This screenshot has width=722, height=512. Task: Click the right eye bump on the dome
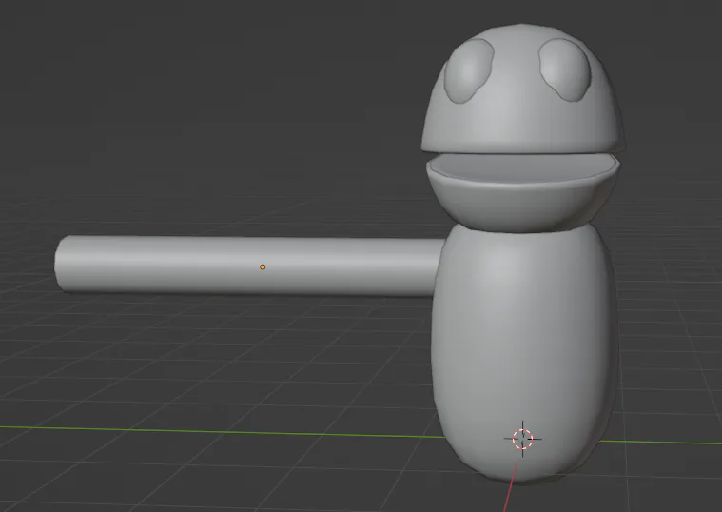[x=565, y=69]
